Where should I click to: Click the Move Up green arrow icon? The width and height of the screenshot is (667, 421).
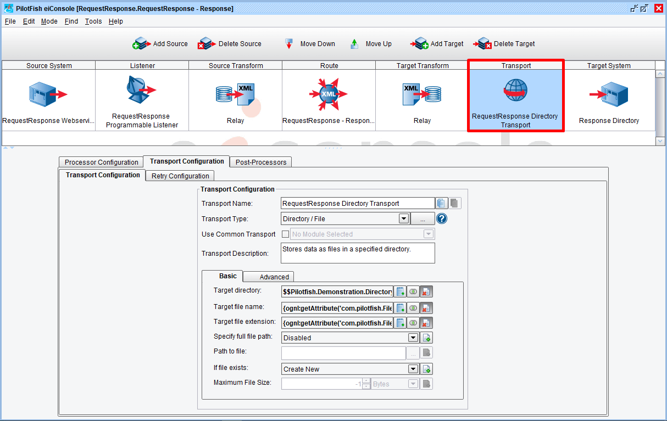click(354, 43)
